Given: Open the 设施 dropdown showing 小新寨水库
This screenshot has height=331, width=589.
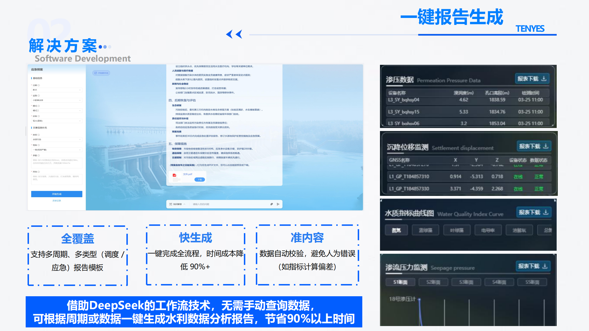Looking at the screenshot, I should pos(57,100).
